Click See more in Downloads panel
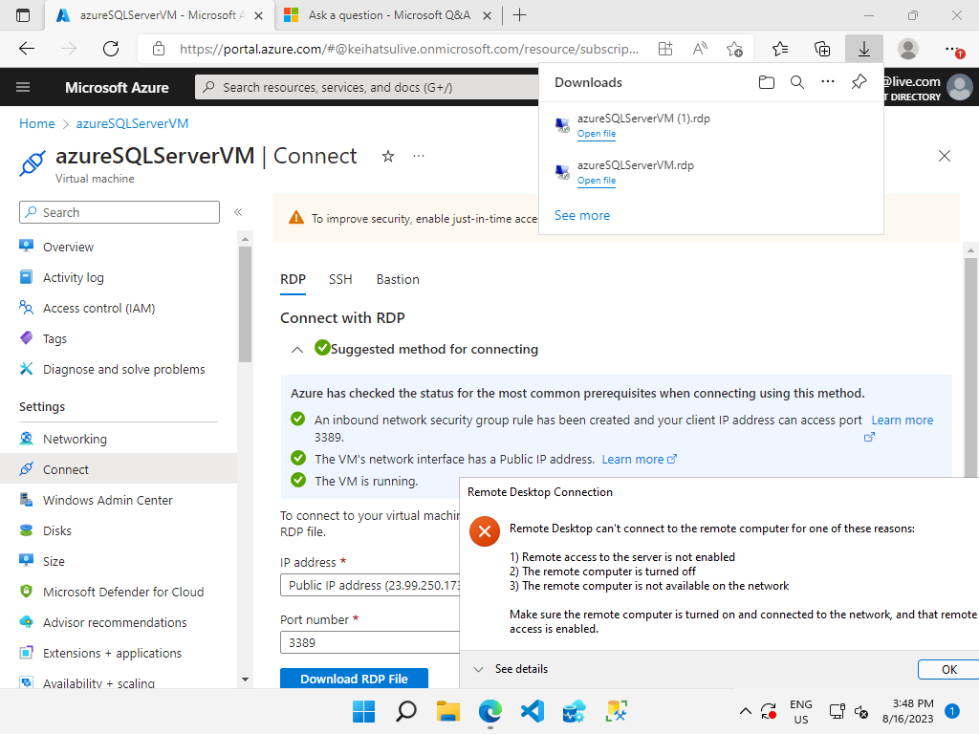Viewport: 979px width, 734px height. (x=582, y=215)
